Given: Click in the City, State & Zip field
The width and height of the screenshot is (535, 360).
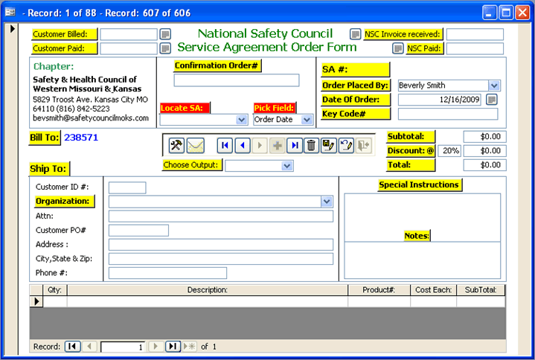Looking at the screenshot, I should pos(221,259).
